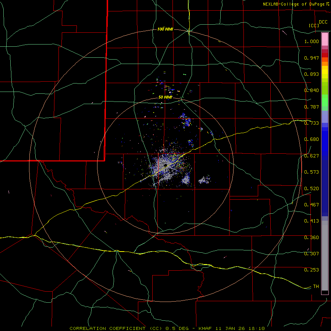This screenshot has width=331, height=331.
Task: Select the 0.307 scale value
Action: 312,254
